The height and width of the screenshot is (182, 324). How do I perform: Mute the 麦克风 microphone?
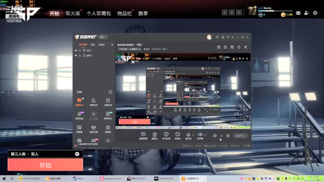tap(188, 136)
